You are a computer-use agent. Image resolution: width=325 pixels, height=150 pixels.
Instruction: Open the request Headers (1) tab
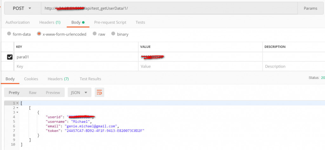50,23
